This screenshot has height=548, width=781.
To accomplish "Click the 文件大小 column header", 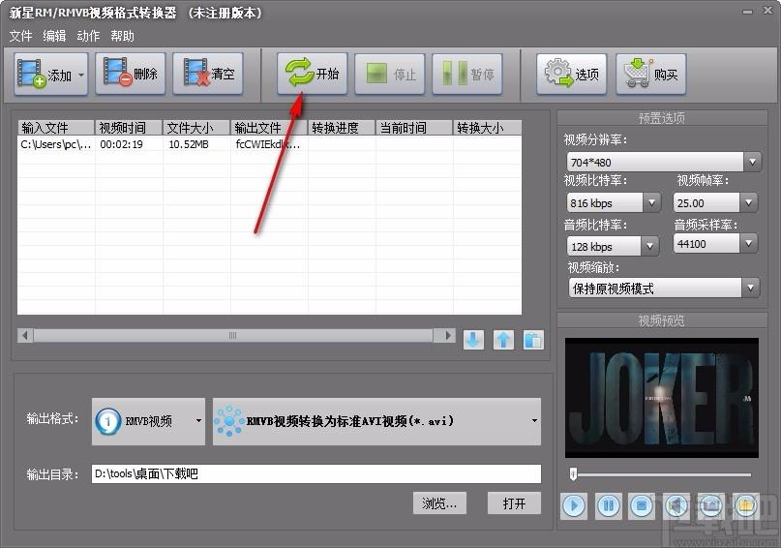I will pos(196,128).
